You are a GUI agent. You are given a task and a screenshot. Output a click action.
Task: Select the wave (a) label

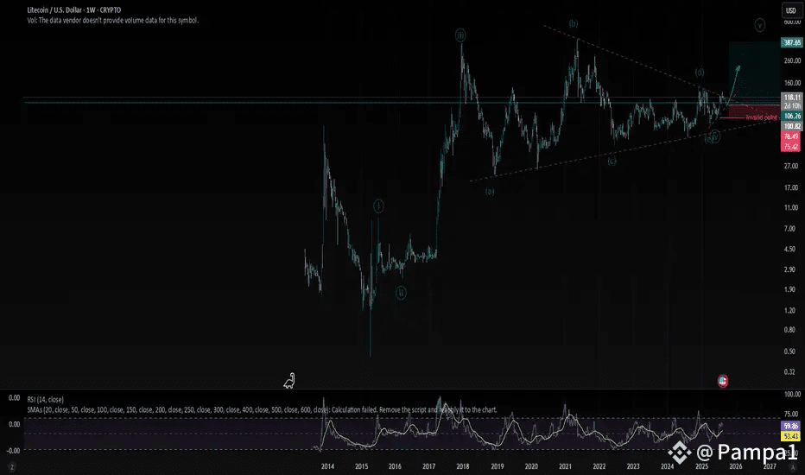490,192
